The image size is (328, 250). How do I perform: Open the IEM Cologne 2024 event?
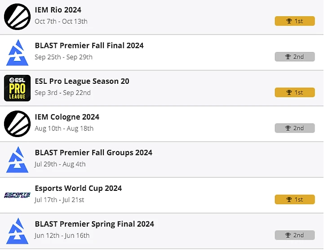coord(67,117)
